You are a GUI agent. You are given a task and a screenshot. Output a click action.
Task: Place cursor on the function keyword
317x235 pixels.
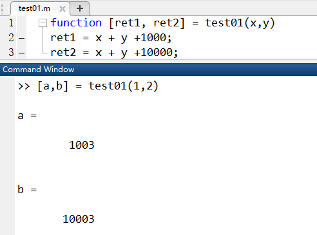pos(76,23)
